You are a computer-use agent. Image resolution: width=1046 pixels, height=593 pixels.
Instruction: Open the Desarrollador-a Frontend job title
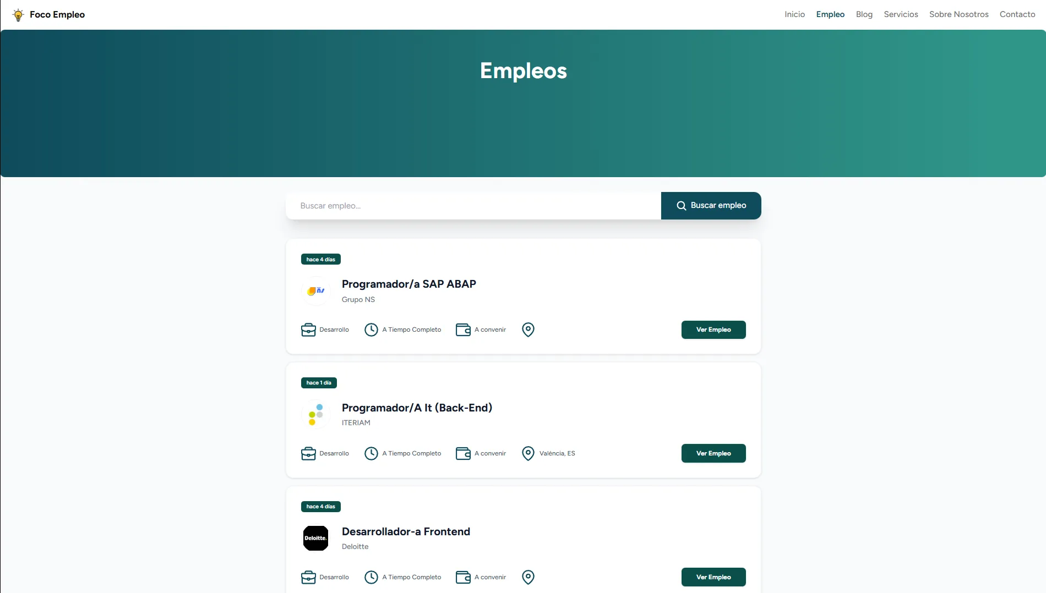(x=406, y=531)
